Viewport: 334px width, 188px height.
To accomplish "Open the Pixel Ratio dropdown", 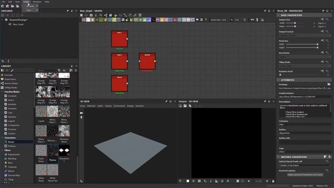I will [305, 57].
